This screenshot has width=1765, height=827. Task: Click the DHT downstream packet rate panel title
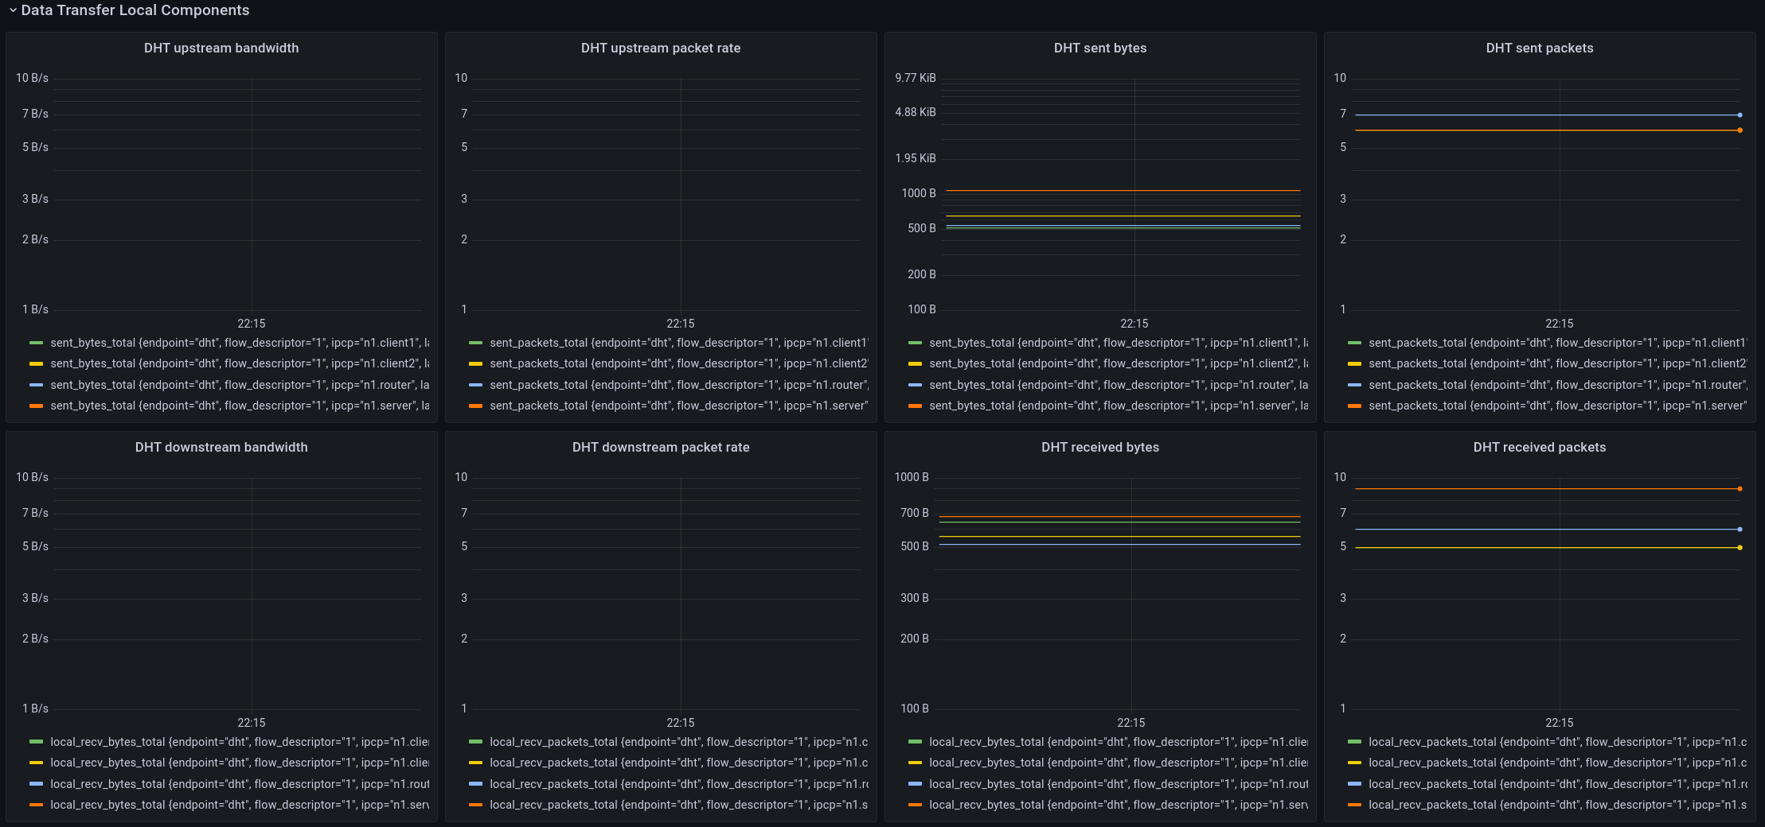(660, 447)
